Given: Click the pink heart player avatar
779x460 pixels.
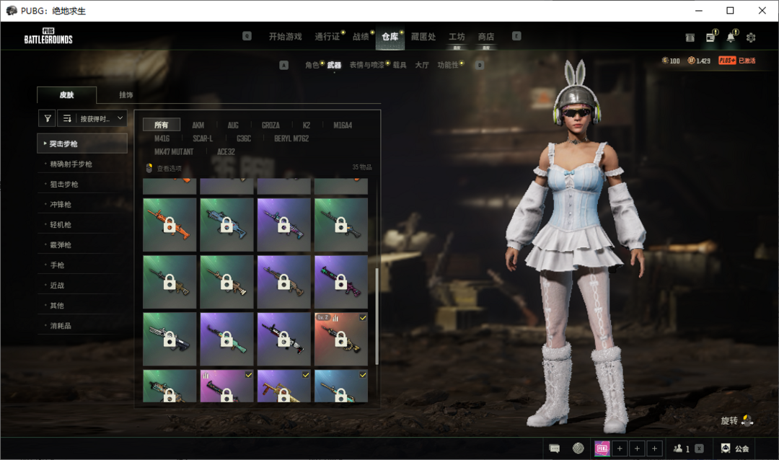Looking at the screenshot, I should pyautogui.click(x=602, y=448).
